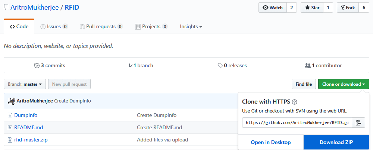
Task: Click the Projects count badge 0
Action: (x=164, y=27)
